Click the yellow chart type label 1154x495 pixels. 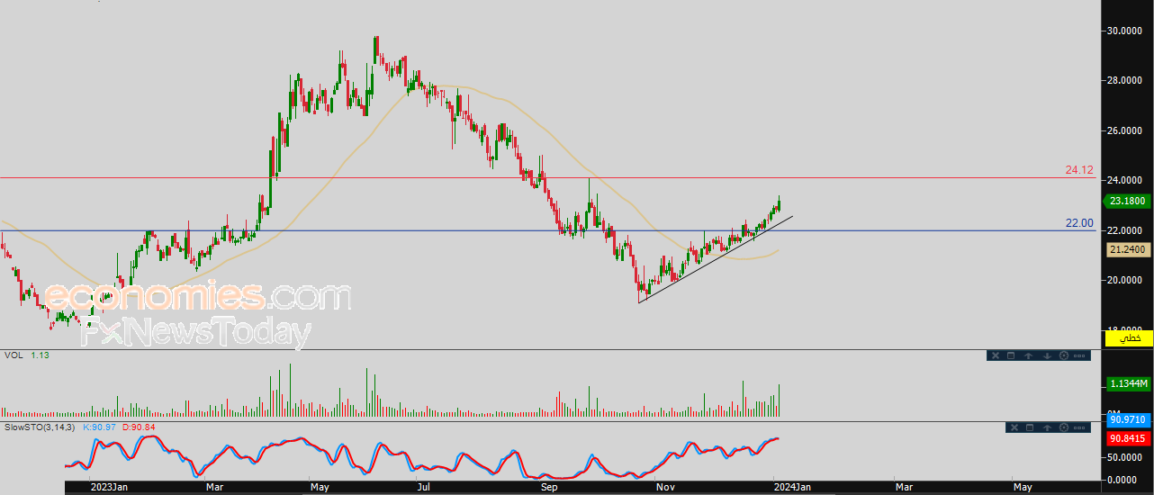pos(1128,338)
